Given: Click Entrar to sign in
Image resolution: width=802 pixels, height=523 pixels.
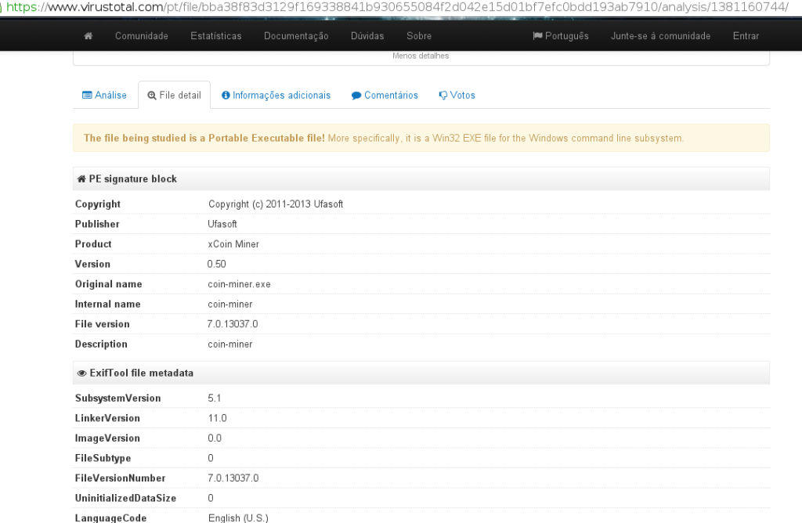Looking at the screenshot, I should pos(746,36).
